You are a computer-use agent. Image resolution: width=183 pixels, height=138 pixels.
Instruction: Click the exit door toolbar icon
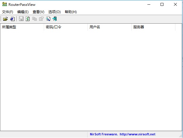tap(55, 19)
